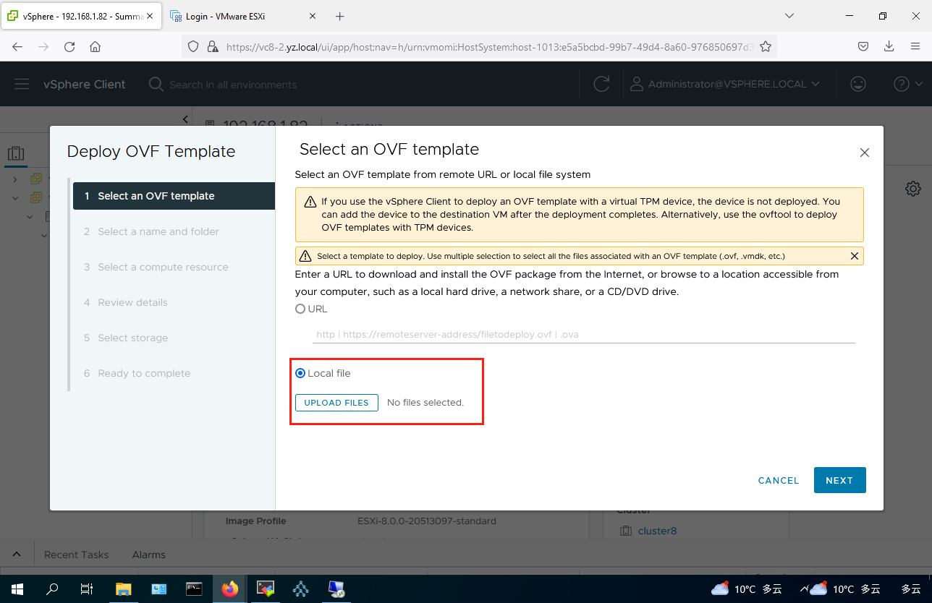The height and width of the screenshot is (603, 932).
Task: Open the Command Prompt taskbar icon
Action: [x=194, y=589]
